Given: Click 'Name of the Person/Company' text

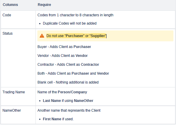Looking at the screenshot, I should (62, 92).
